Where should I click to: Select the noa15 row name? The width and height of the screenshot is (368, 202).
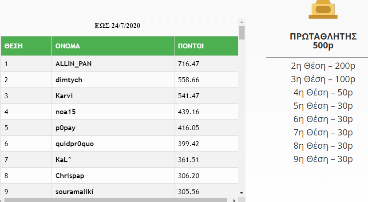(x=66, y=112)
